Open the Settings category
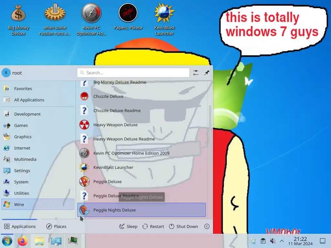Image resolution: width=331 pixels, height=248 pixels. (x=38, y=170)
